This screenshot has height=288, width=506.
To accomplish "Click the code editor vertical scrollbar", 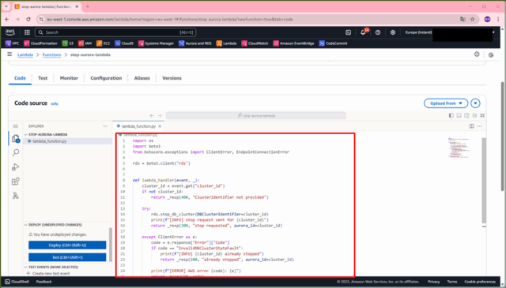I will click(484, 181).
